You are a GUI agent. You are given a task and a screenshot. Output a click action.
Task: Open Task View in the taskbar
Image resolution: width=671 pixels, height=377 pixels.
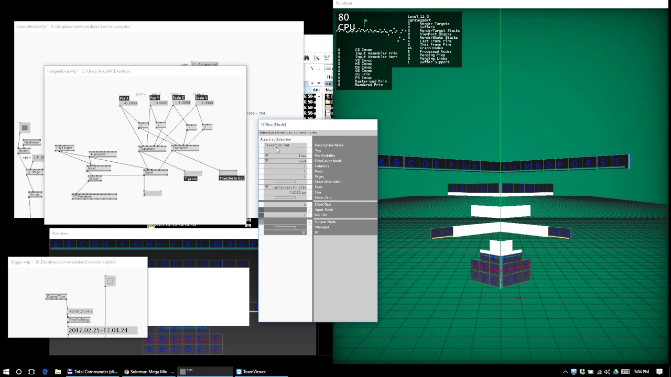pos(31,372)
